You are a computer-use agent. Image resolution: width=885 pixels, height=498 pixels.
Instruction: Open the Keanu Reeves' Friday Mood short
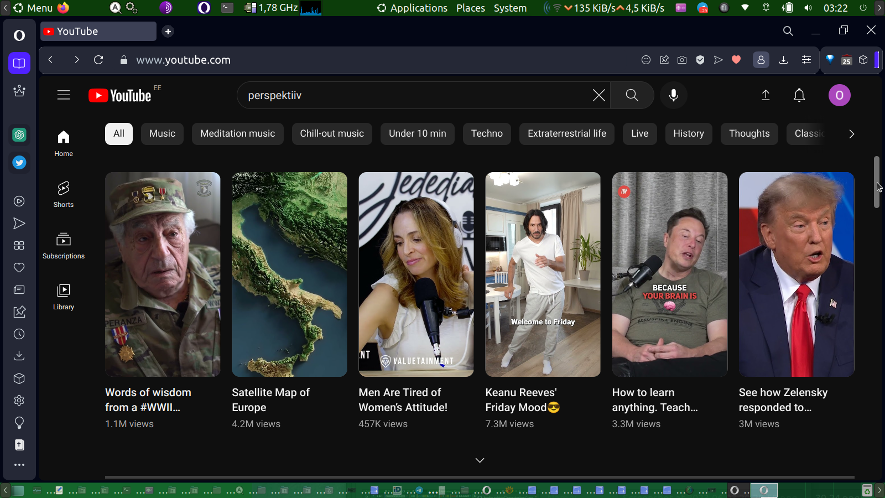(x=543, y=274)
